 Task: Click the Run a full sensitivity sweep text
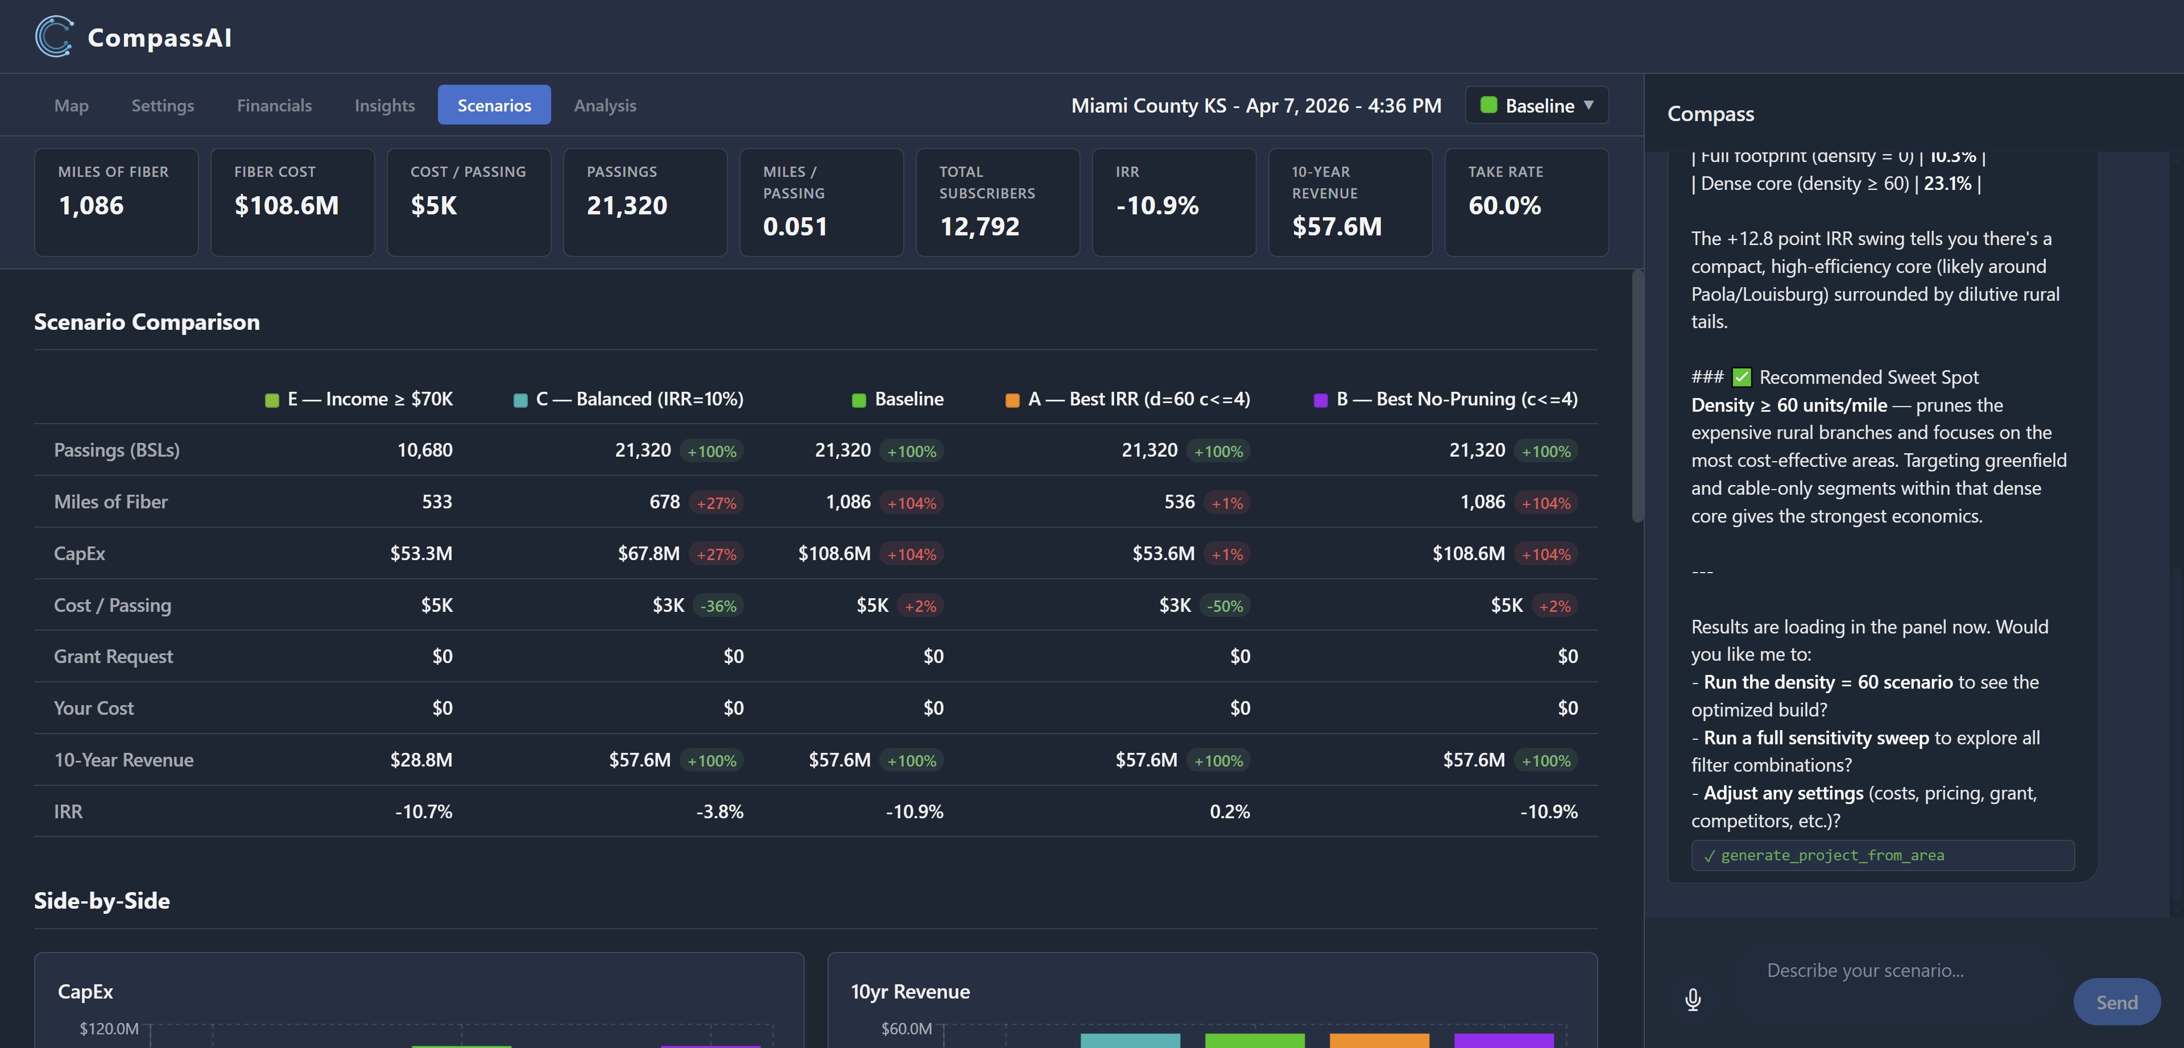click(x=1816, y=739)
